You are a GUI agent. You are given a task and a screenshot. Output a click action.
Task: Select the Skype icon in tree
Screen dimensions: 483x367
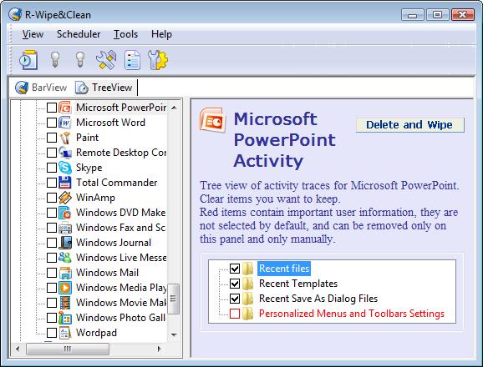tap(65, 168)
